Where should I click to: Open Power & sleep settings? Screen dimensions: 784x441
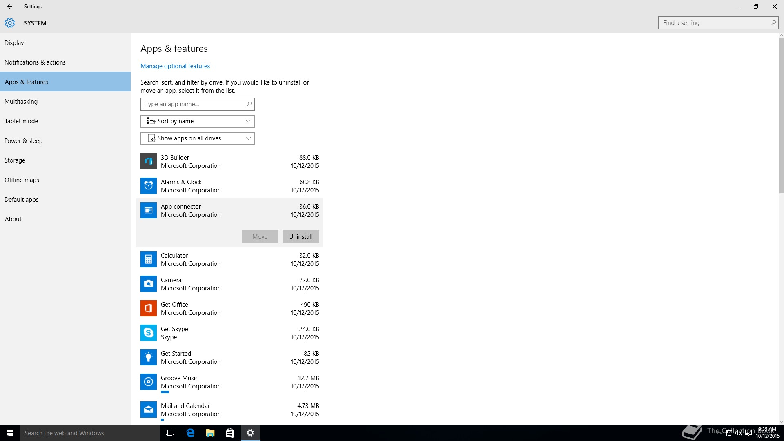65,140
